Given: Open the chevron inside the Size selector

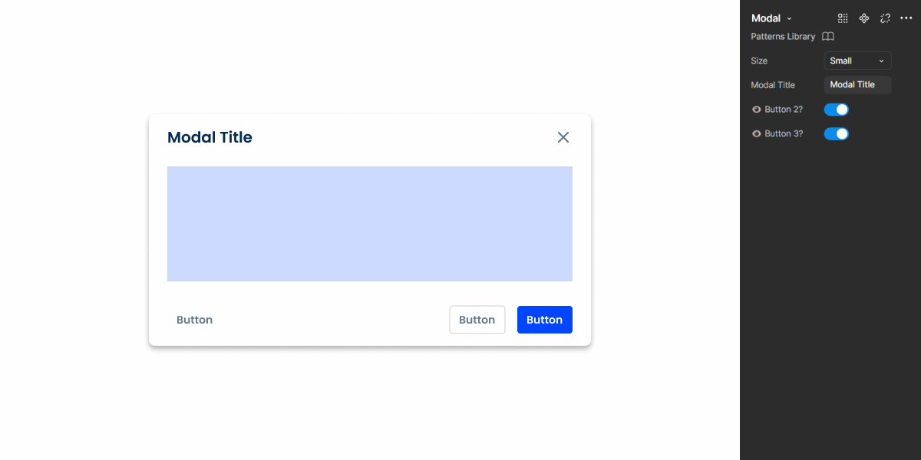Looking at the screenshot, I should (x=883, y=61).
